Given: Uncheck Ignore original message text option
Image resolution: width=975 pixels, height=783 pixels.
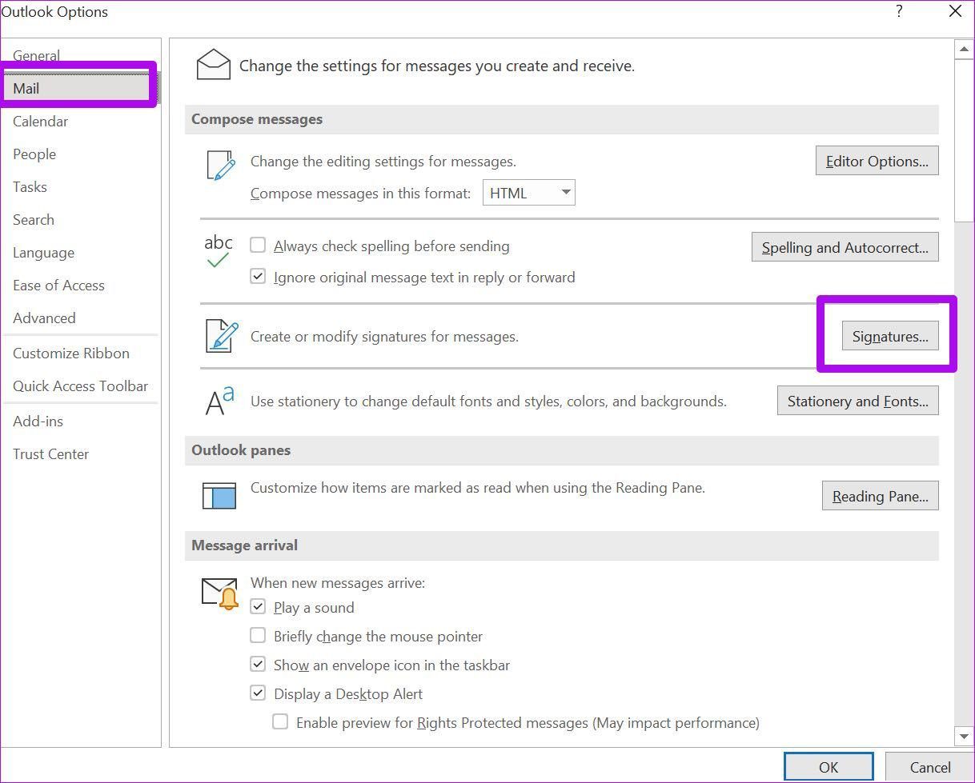Looking at the screenshot, I should point(258,277).
